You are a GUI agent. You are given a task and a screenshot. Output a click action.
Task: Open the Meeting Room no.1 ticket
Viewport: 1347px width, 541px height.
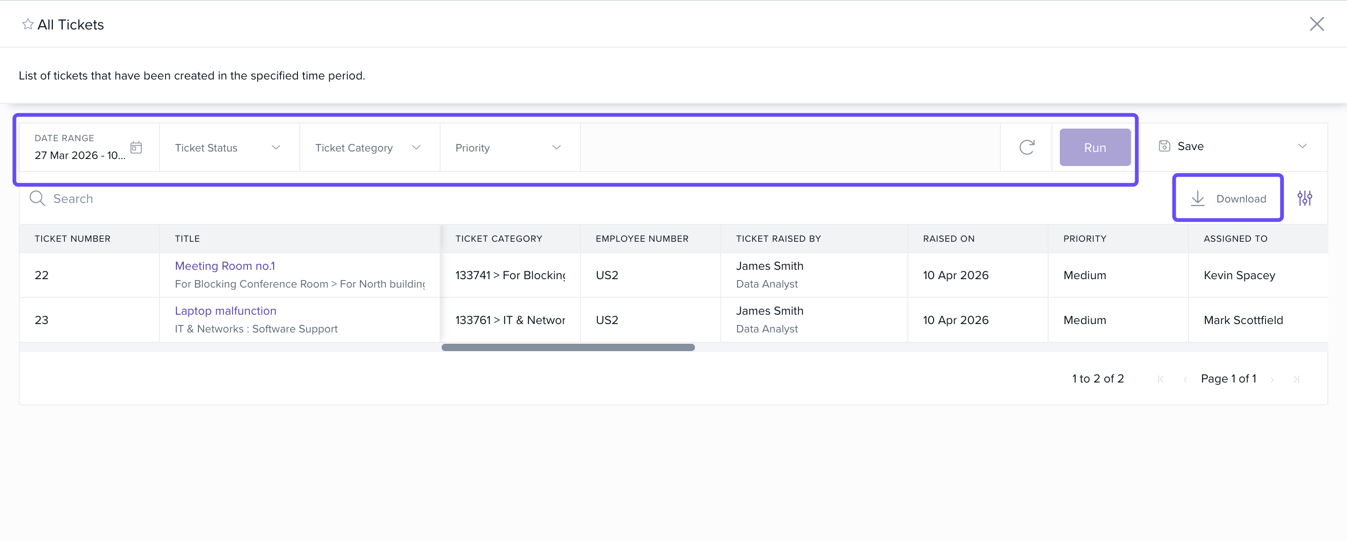click(225, 266)
